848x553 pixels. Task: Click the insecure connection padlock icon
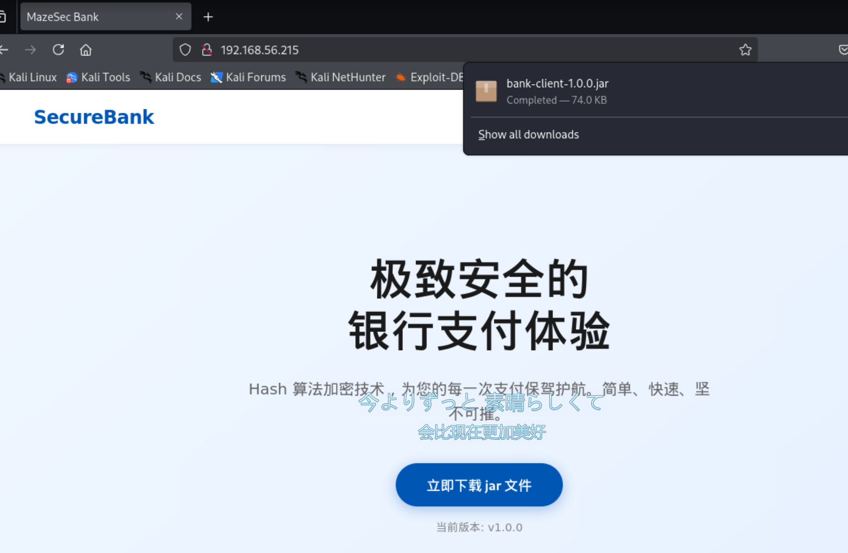(207, 50)
